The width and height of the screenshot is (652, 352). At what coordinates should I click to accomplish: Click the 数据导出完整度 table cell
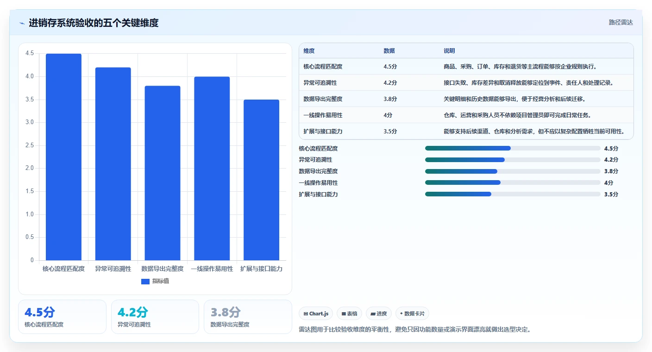(323, 99)
